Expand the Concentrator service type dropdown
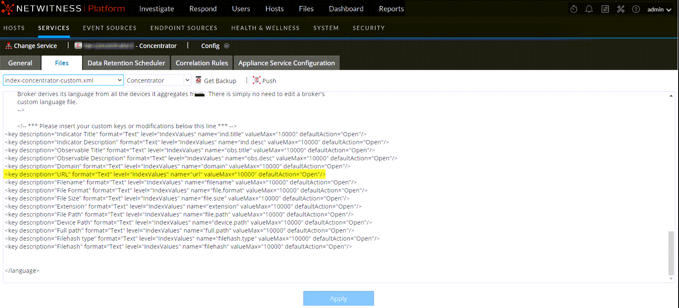 pos(158,80)
